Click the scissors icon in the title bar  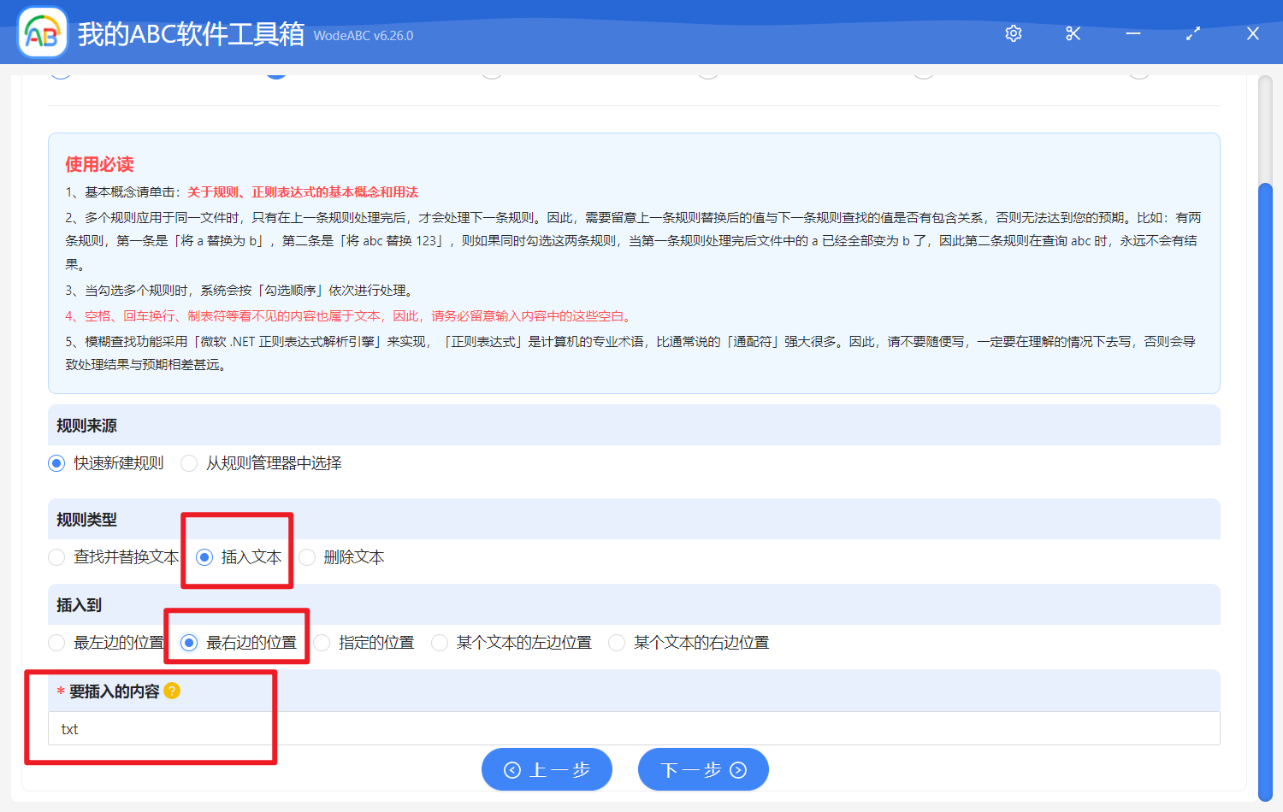[1073, 32]
